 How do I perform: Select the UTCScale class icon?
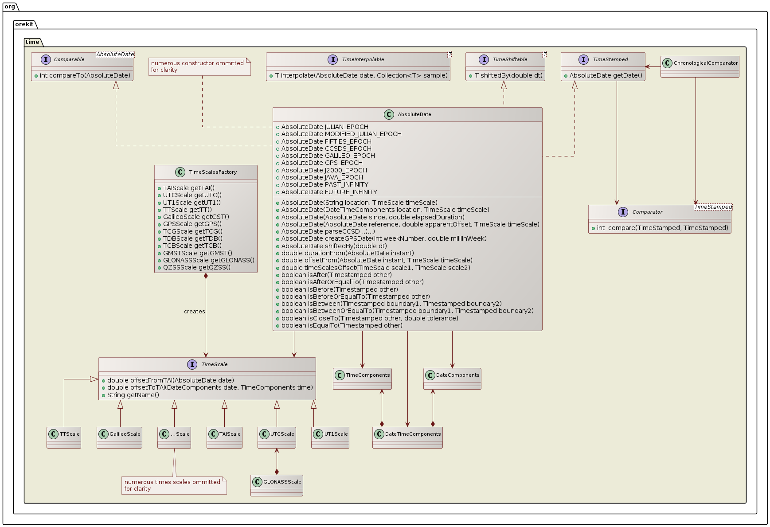pos(264,435)
